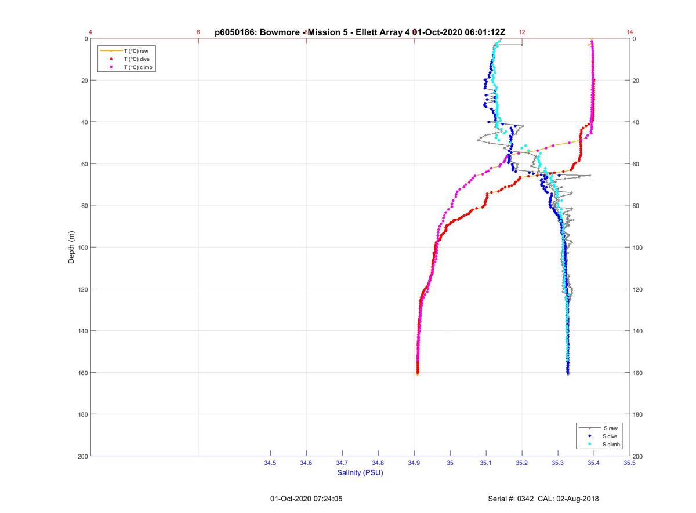The height and width of the screenshot is (513, 696).
Task: Click the salinity tick label 34.6
Action: [x=306, y=463]
